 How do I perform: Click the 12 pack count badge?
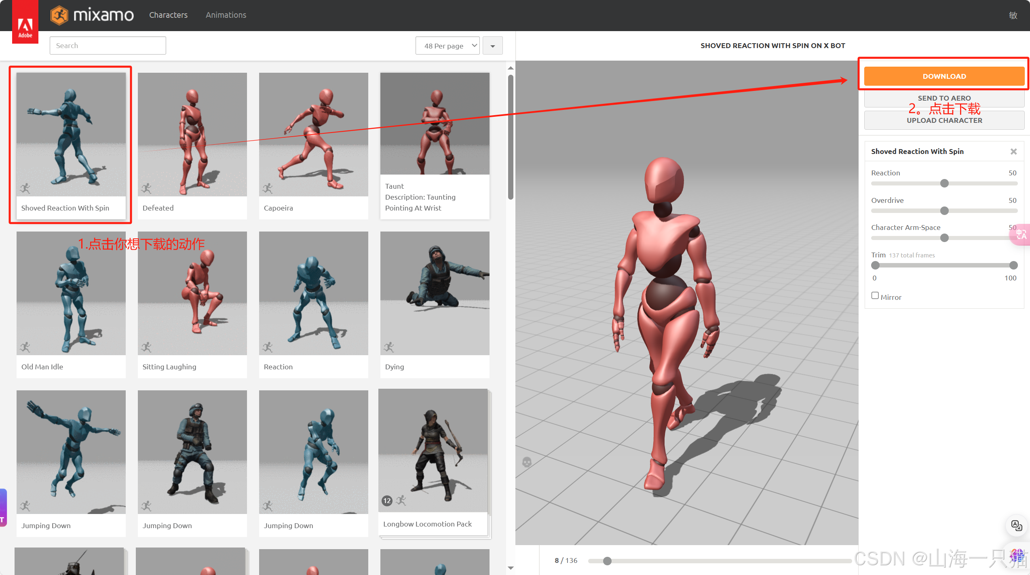pyautogui.click(x=387, y=501)
